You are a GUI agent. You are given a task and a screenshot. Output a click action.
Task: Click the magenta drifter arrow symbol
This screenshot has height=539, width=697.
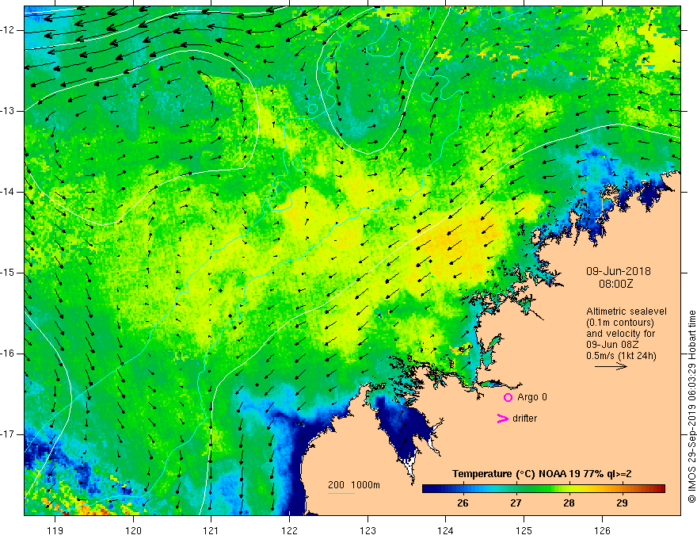click(502, 419)
